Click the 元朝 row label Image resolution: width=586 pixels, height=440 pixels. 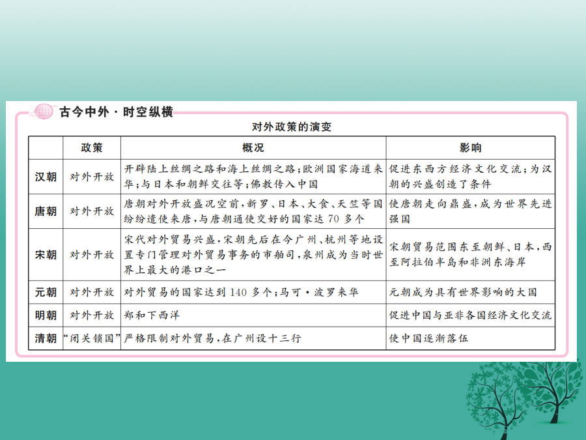(46, 293)
